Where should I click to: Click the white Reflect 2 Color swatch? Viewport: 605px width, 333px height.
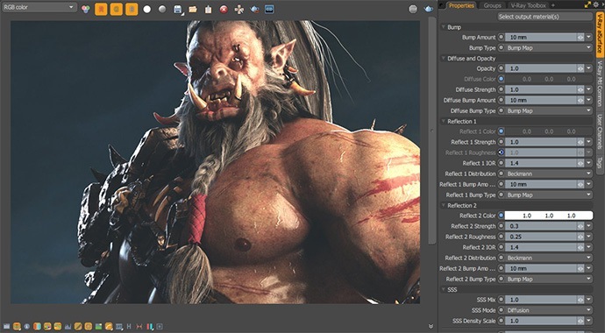pos(549,216)
